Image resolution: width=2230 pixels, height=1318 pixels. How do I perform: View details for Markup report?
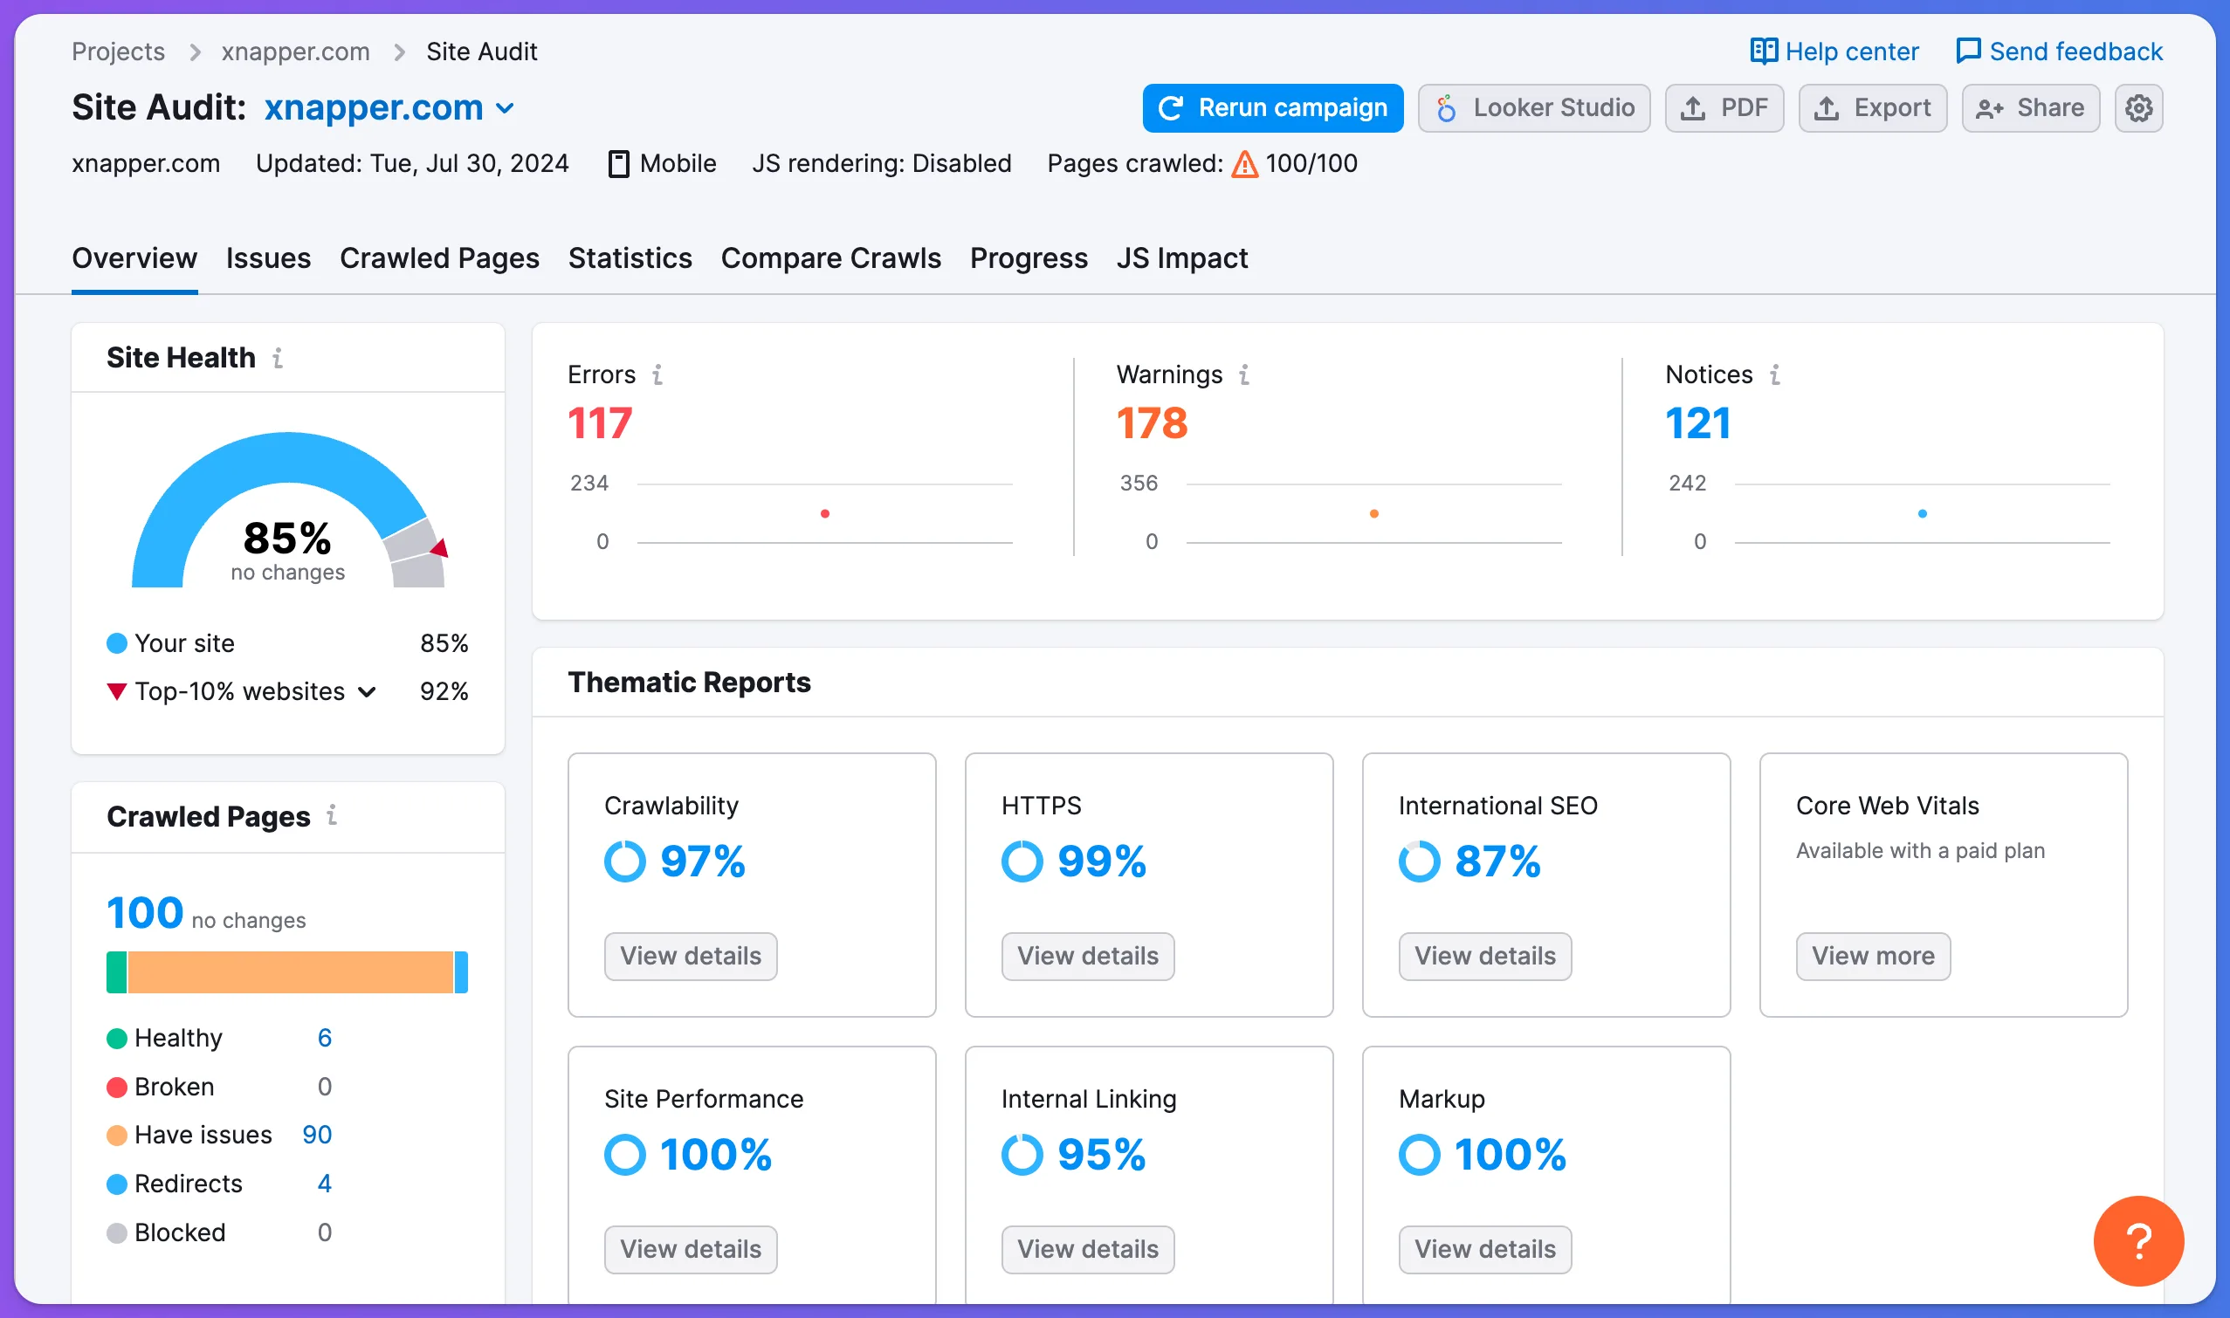pyautogui.click(x=1484, y=1250)
